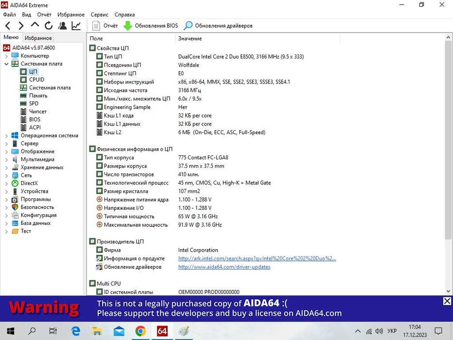
Task: Switch to the Меню tab in sidebar
Action: 11,37
